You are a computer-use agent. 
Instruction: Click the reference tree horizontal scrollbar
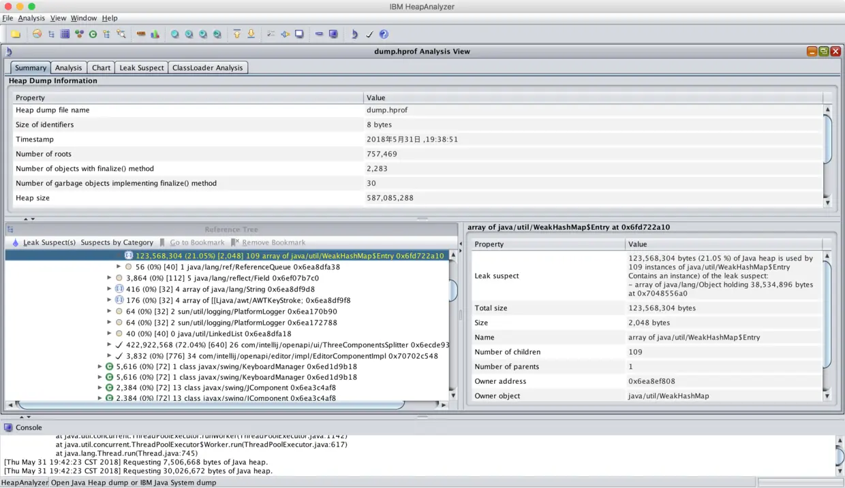click(226, 405)
